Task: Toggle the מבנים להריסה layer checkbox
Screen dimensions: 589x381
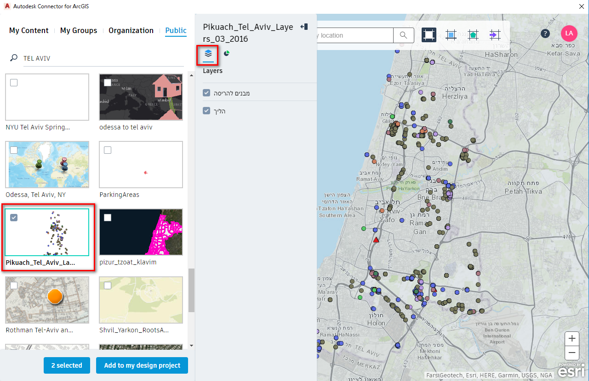Action: pos(206,93)
